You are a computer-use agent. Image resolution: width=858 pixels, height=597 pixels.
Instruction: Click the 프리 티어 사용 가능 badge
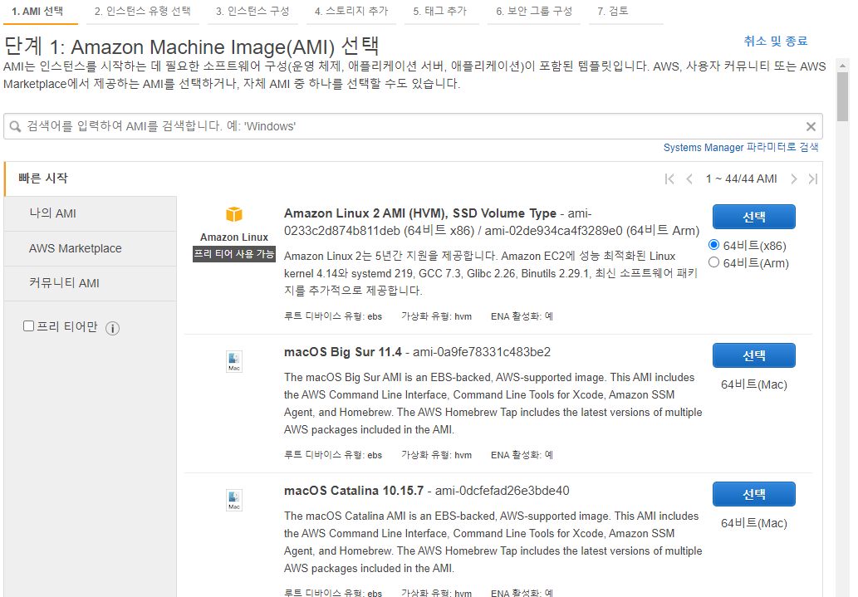(x=234, y=254)
